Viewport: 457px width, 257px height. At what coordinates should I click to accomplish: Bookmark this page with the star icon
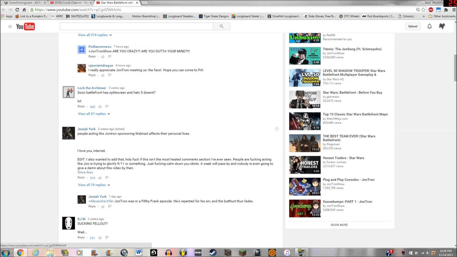tap(423, 10)
